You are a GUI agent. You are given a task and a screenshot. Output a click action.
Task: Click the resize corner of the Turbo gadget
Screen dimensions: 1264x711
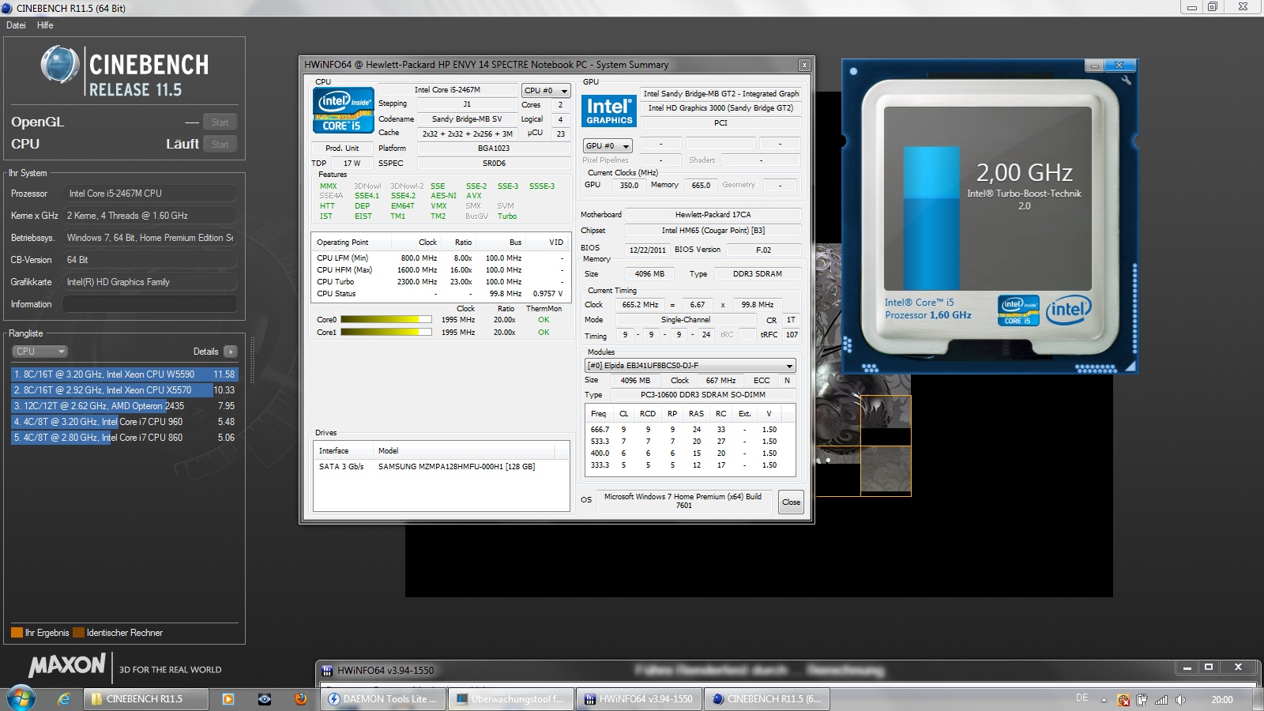pos(1130,366)
